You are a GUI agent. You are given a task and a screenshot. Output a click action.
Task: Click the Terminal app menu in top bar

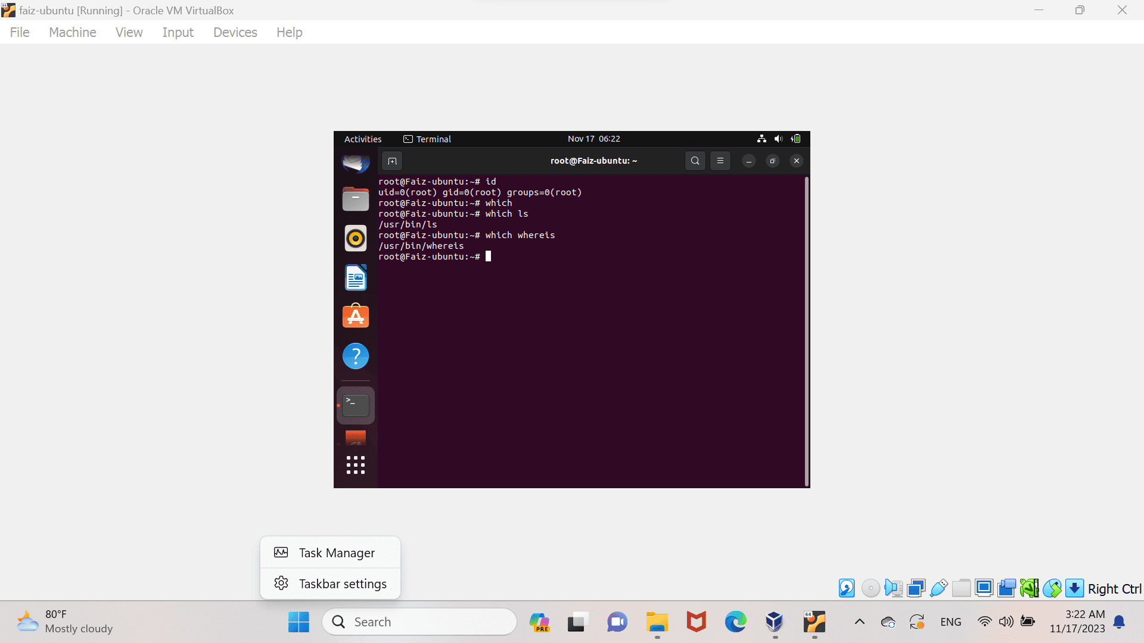[x=427, y=139]
